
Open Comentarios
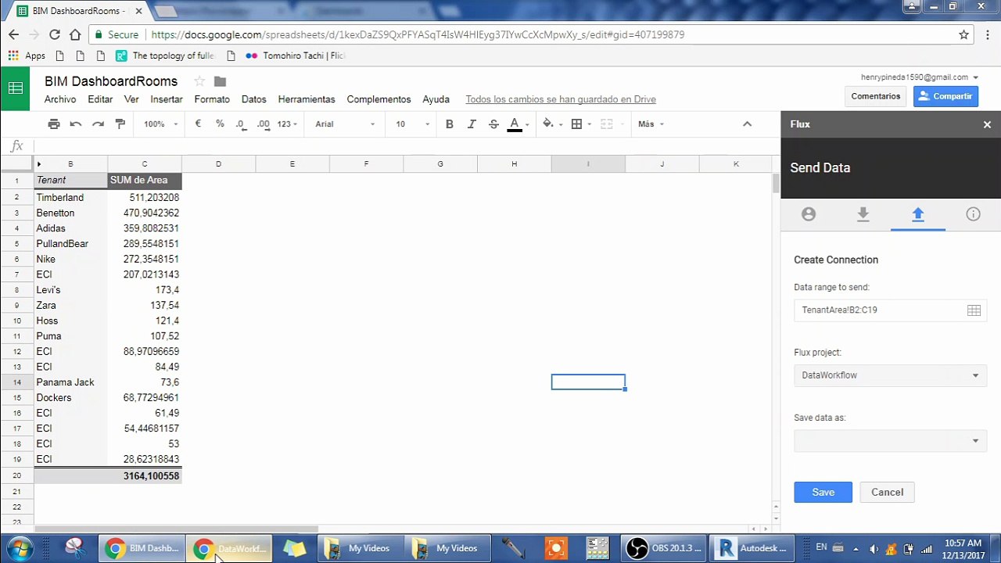876,96
